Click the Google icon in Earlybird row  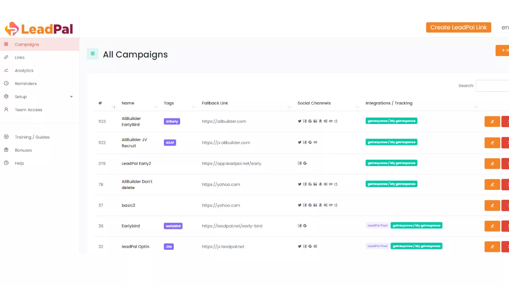(305, 226)
